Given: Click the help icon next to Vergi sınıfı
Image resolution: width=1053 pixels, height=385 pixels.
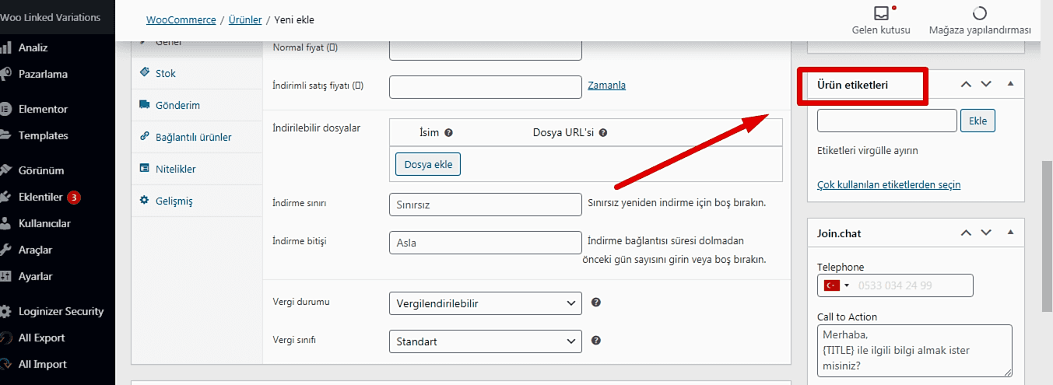Looking at the screenshot, I should tap(595, 340).
